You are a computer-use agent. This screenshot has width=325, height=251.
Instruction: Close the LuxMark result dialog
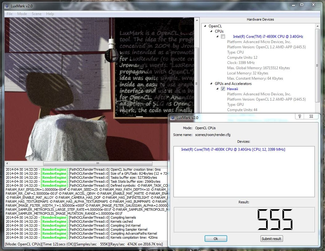point(311,116)
